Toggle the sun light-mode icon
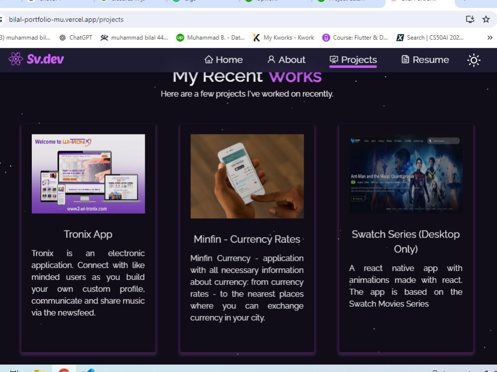Screen dimensions: 497x372 point(474,60)
